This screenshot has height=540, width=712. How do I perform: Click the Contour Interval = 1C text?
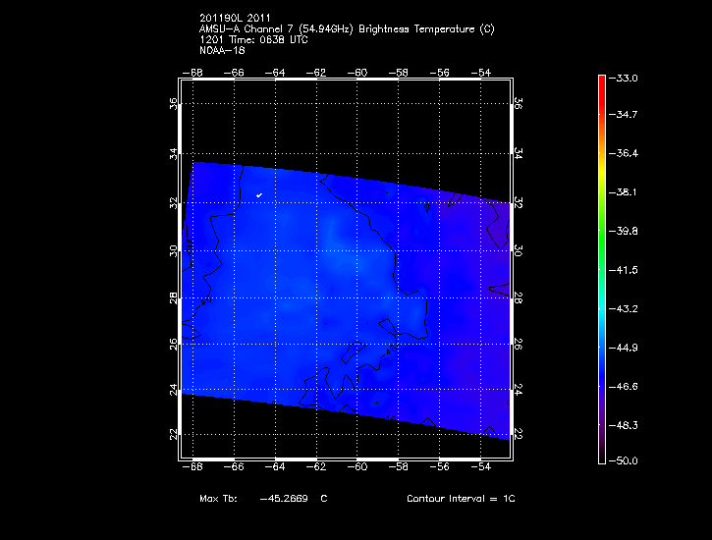click(461, 499)
